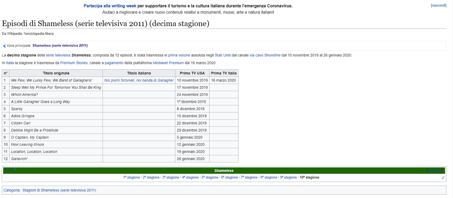Image resolution: width=453 pixels, height=198 pixels.
Task: Click the '22 dicembre 2019' date cell
Action: tap(193, 123)
